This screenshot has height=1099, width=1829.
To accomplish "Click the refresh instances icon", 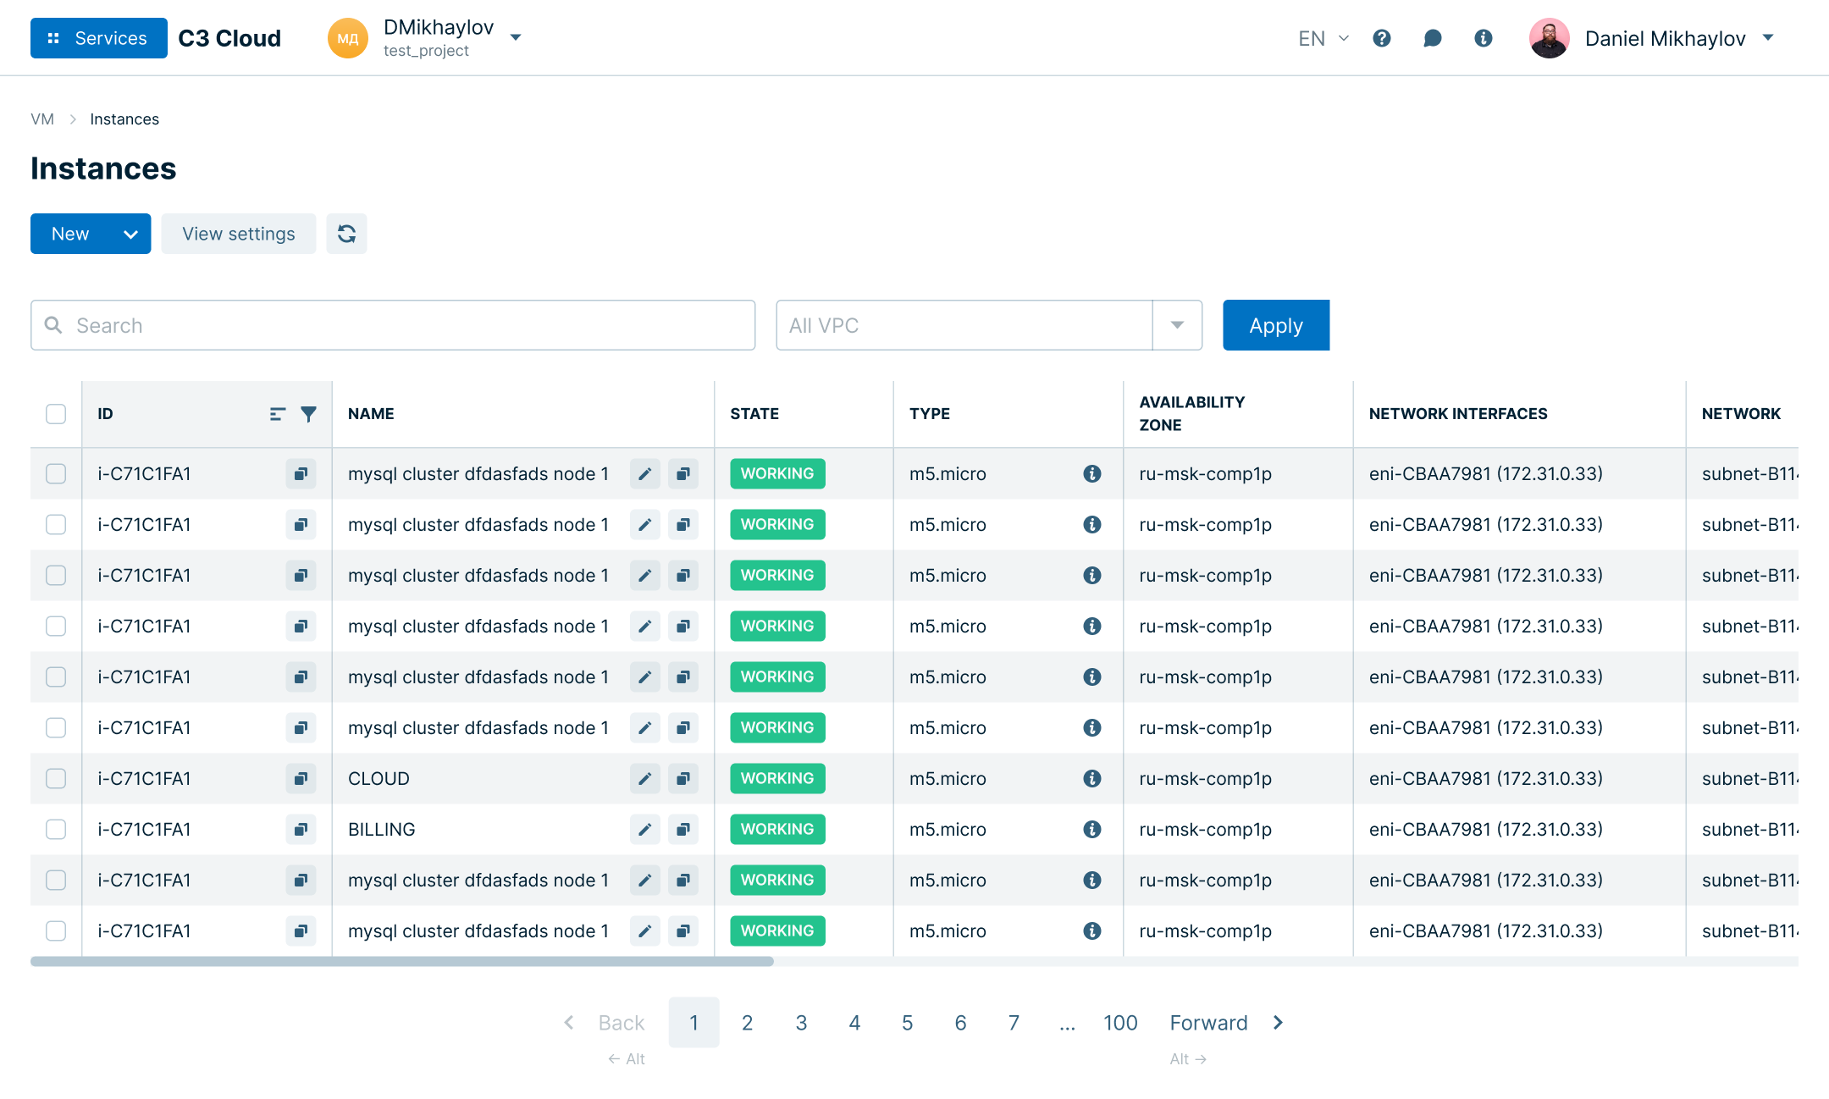I will tap(346, 234).
